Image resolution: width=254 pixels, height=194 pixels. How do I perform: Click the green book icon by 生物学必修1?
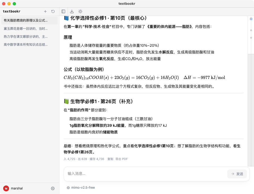66,102
